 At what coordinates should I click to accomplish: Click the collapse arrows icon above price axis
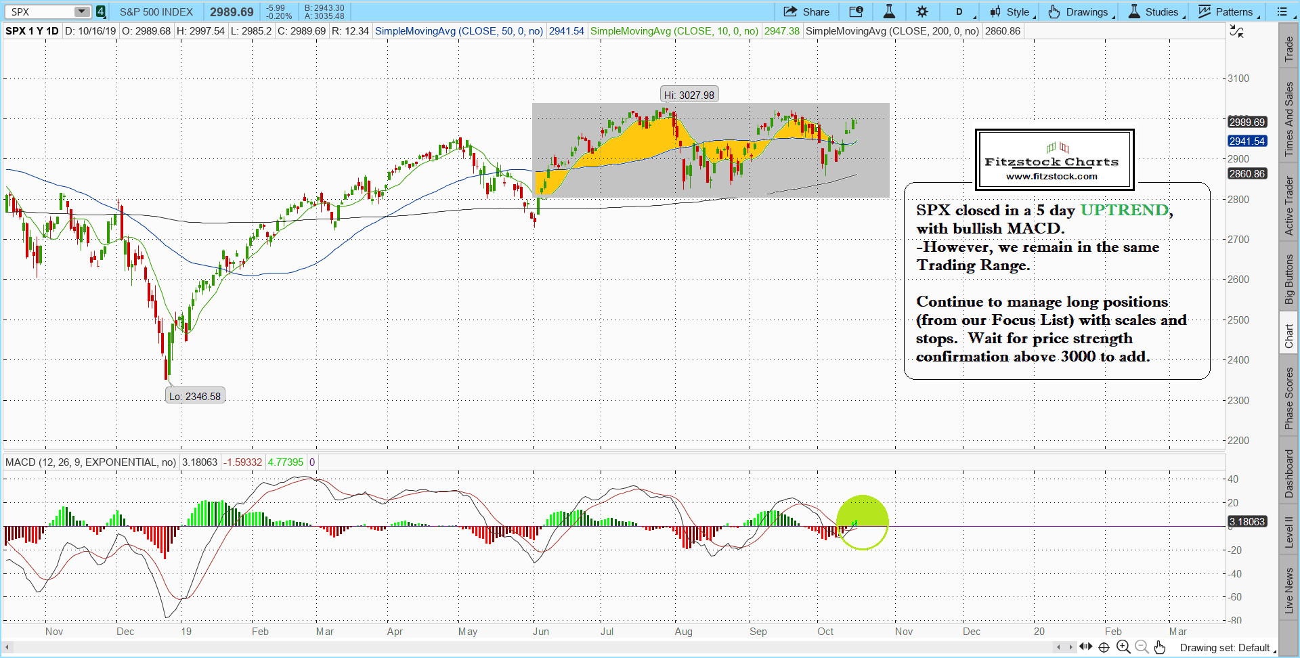click(1236, 32)
